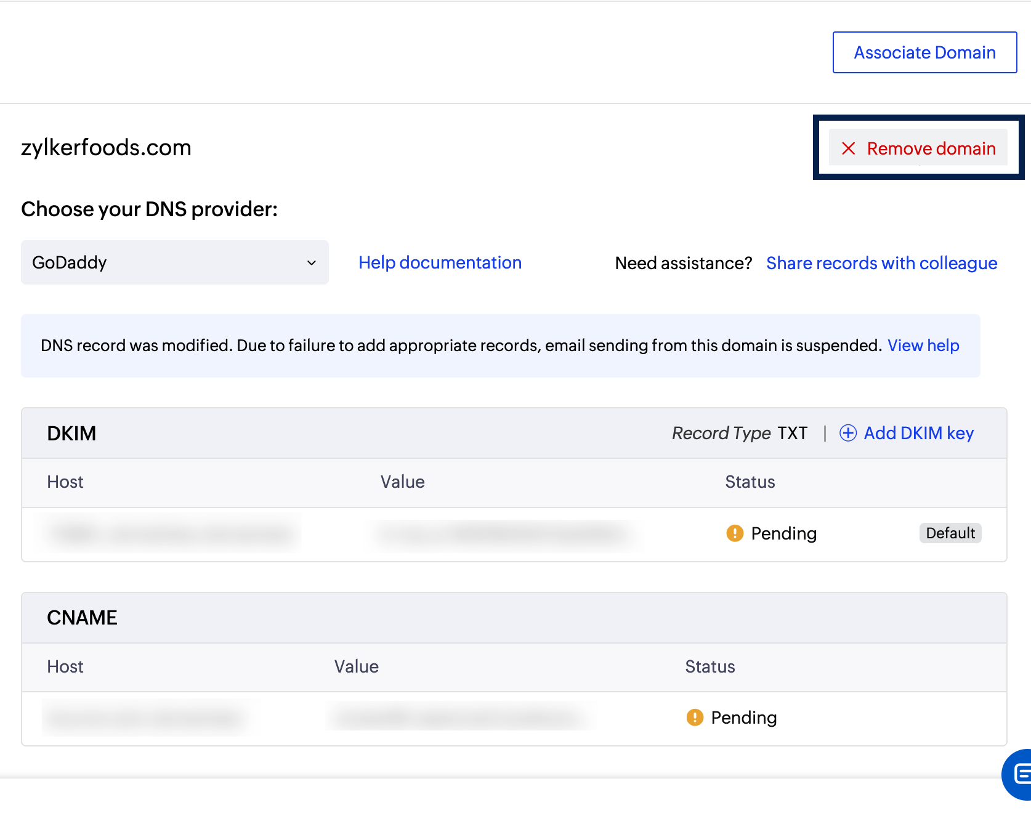Screen dimensions: 1031x813
Task: Click Share records with colleague
Action: coord(882,263)
